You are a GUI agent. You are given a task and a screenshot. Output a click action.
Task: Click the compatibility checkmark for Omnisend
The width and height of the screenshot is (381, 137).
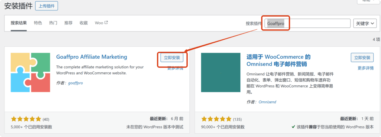coord(294,127)
